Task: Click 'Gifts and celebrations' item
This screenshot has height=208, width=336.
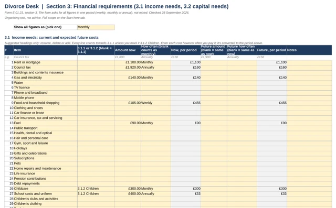Action: pos(46,154)
